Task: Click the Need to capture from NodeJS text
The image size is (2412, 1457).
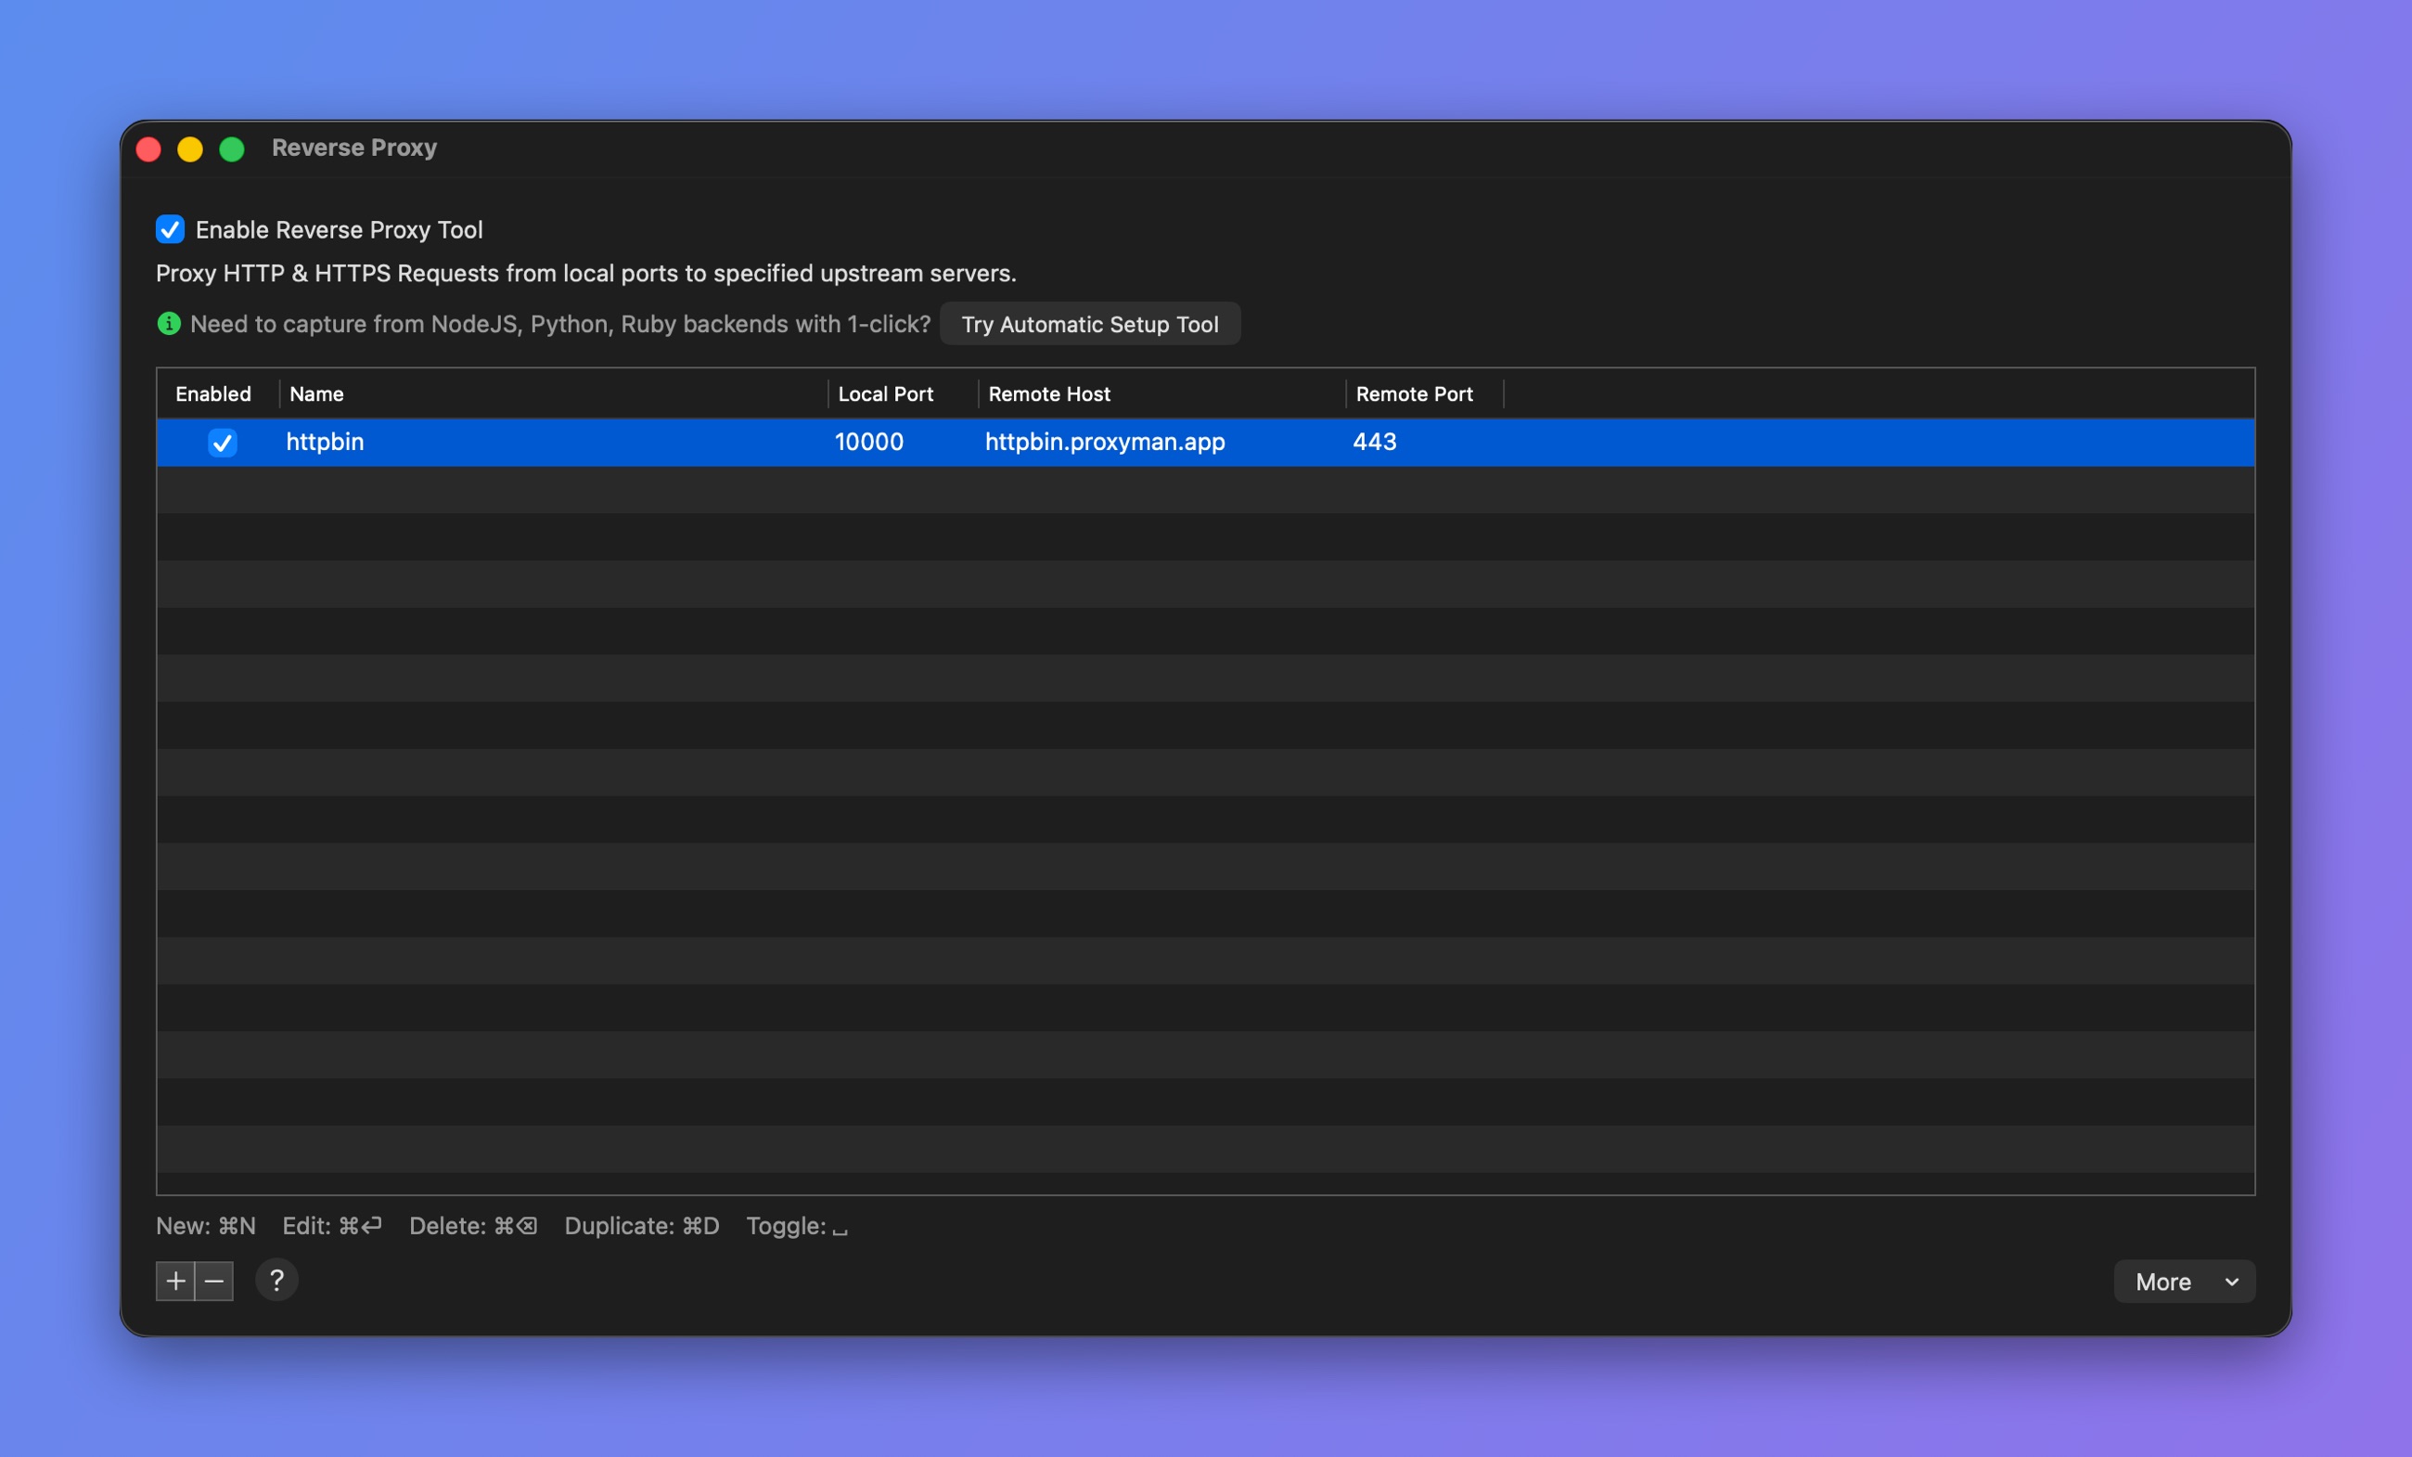Action: coord(560,324)
